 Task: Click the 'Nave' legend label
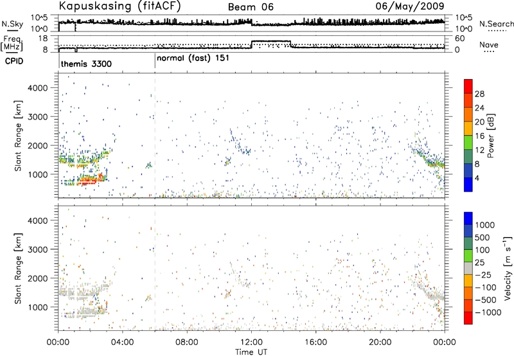click(489, 45)
